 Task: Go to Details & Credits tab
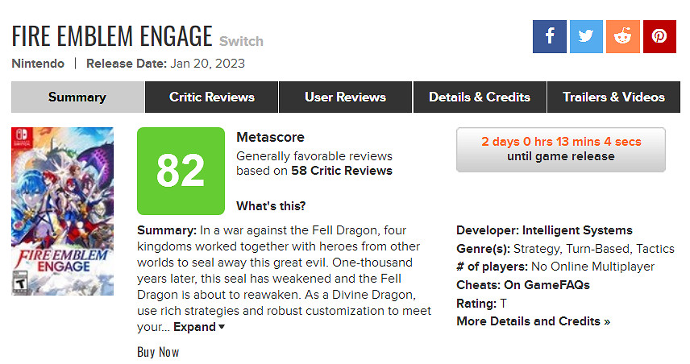click(480, 97)
